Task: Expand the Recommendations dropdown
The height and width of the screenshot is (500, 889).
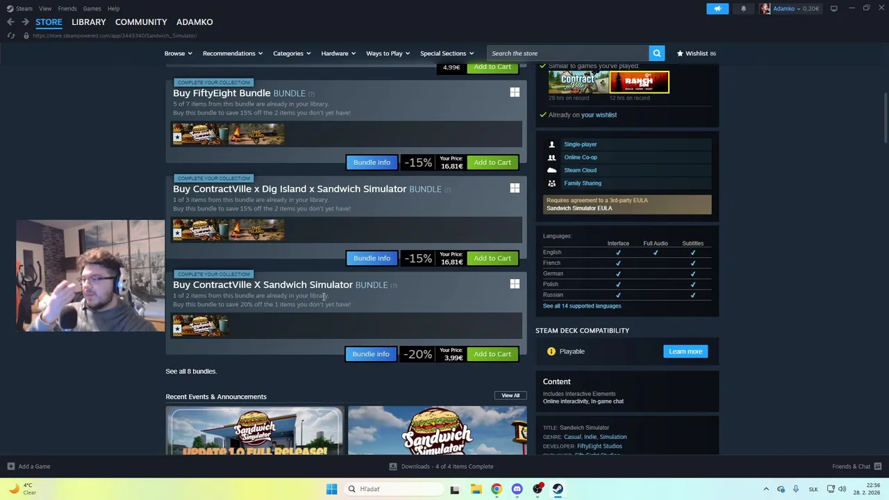Action: pyautogui.click(x=233, y=53)
